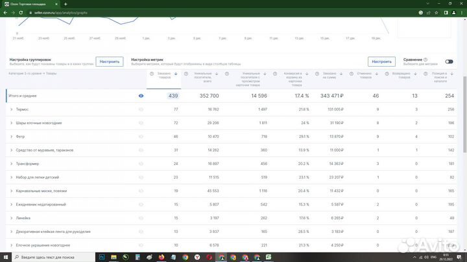Click 'Настроить' under 'Настройка группировок'
Viewport: 467px width, 262px height.
coord(110,61)
